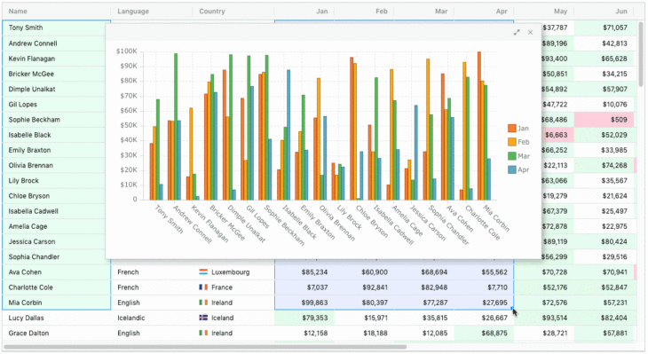Click Ireland flag in Grace Dalton row
Image resolution: width=648 pixels, height=354 pixels.
[203, 334]
